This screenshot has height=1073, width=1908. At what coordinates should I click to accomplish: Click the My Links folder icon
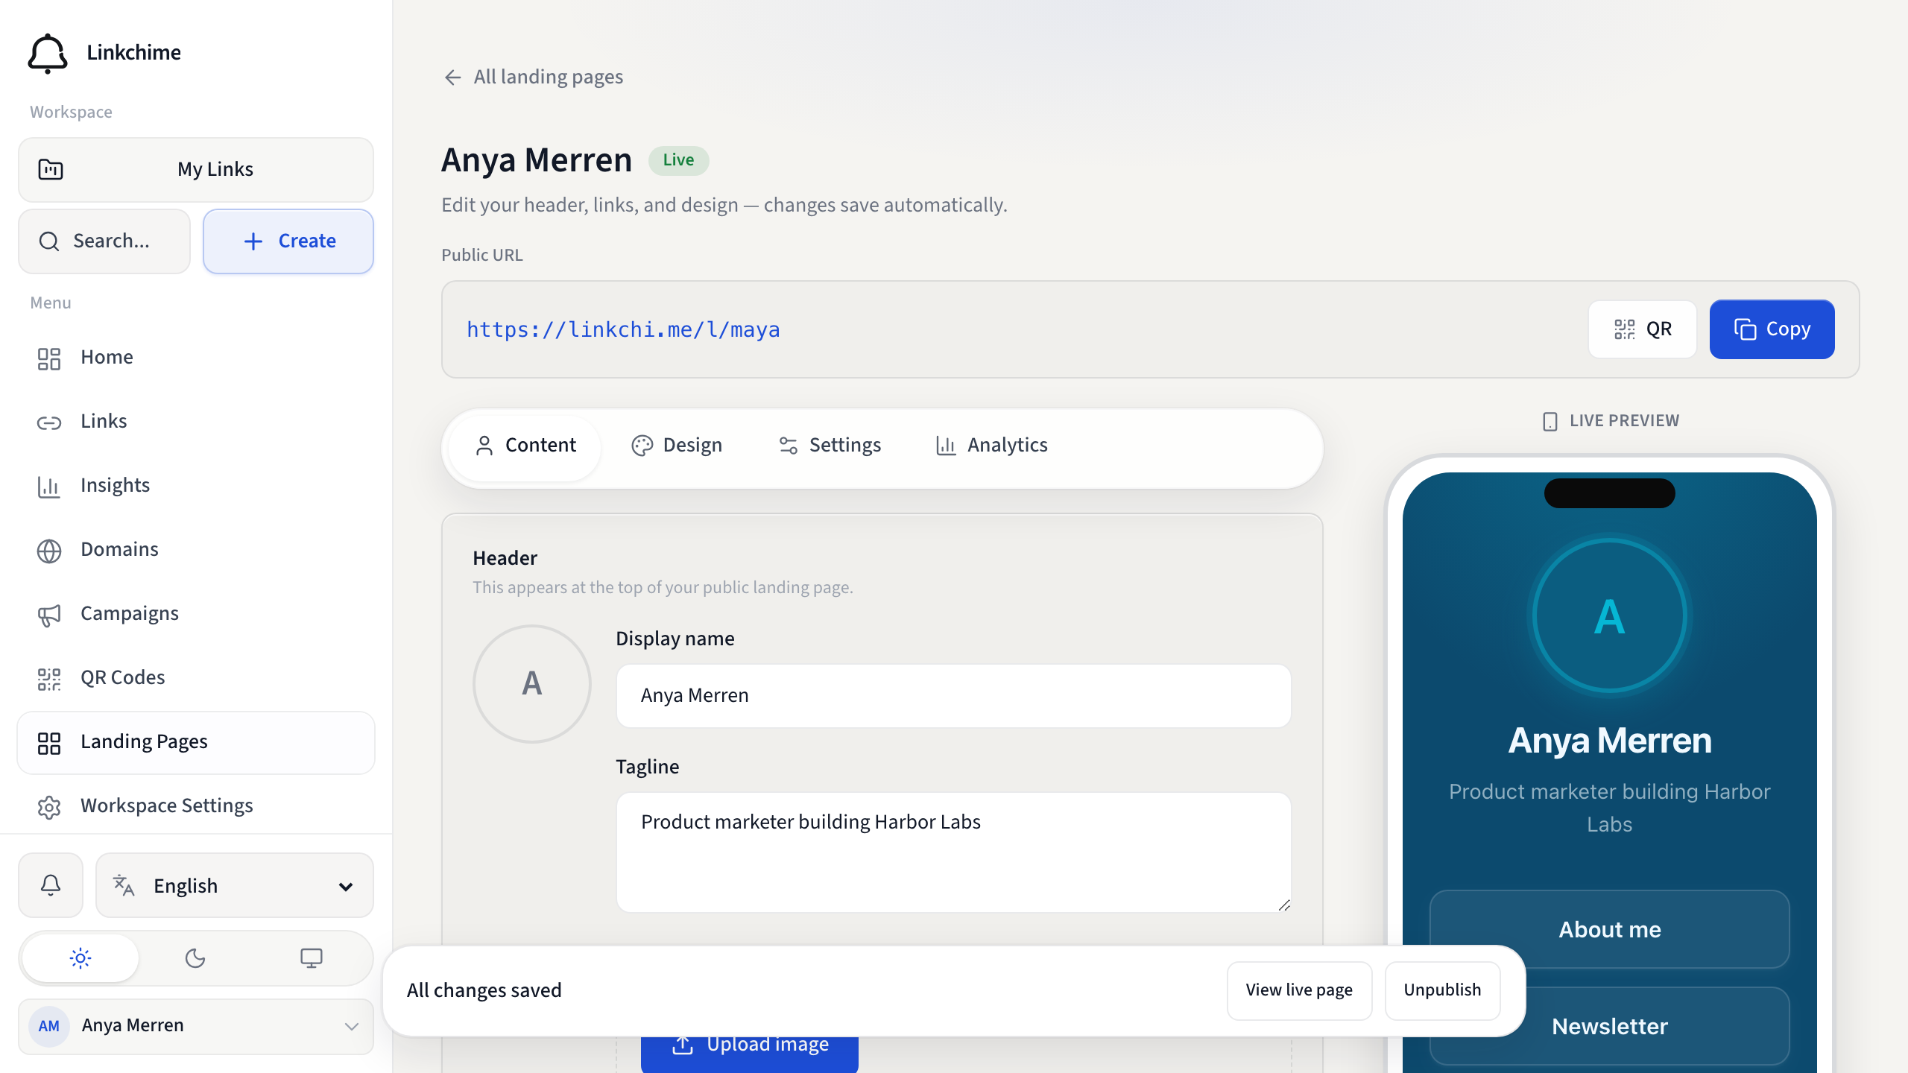[x=51, y=170]
